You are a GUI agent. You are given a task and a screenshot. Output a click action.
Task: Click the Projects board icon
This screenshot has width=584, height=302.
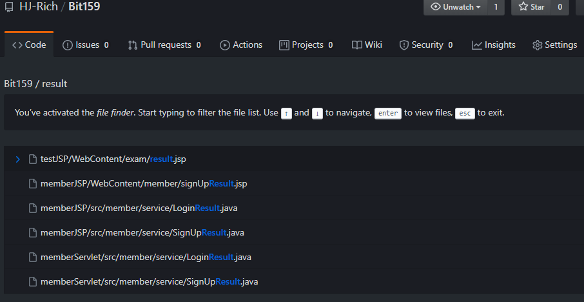click(x=284, y=45)
